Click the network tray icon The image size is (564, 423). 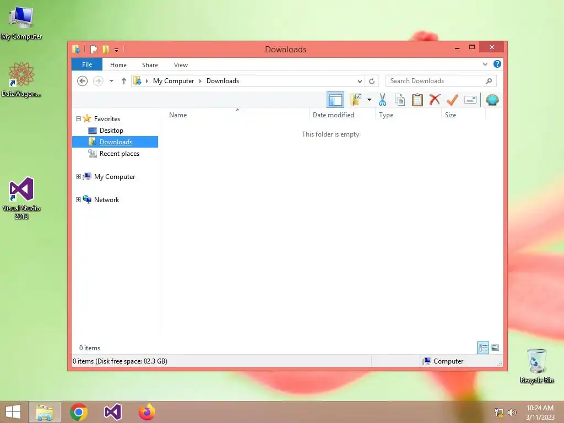tap(499, 412)
